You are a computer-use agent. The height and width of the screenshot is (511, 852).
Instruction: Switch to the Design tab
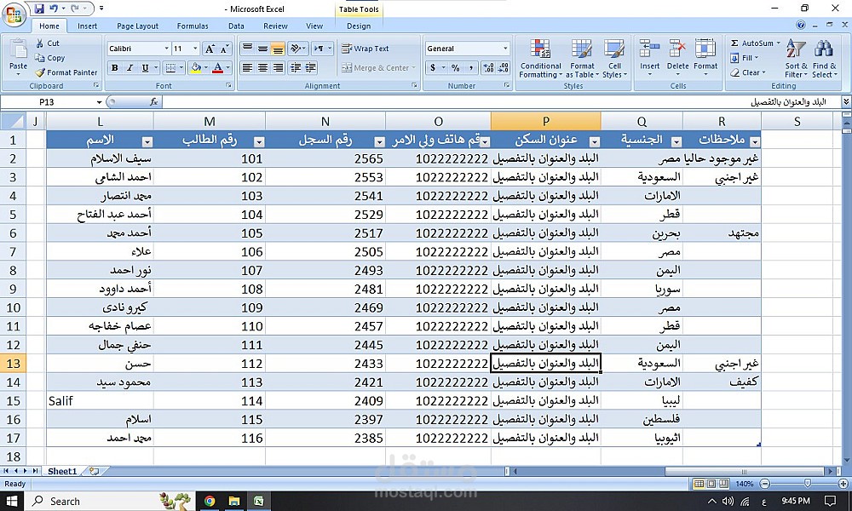[x=358, y=26]
